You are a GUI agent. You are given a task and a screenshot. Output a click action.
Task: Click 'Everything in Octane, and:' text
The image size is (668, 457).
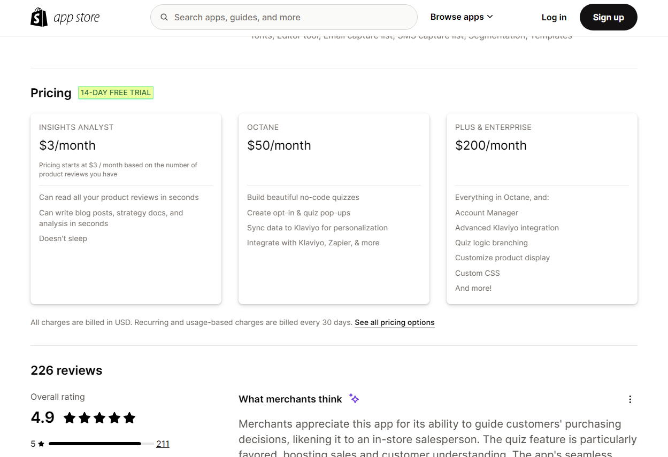(x=502, y=197)
